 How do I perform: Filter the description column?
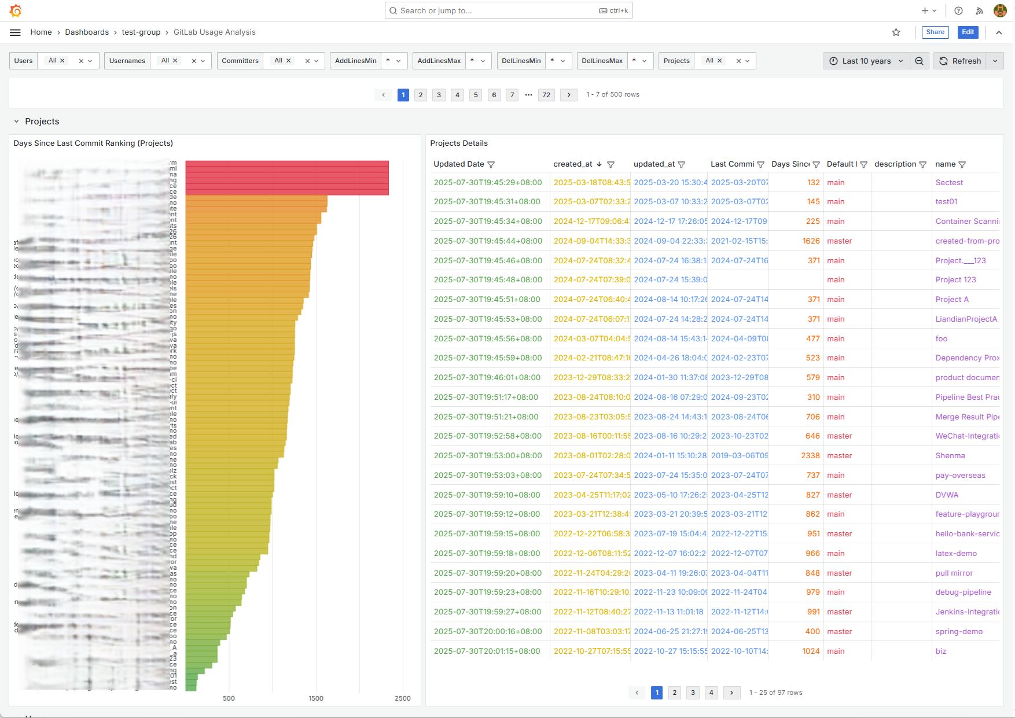click(x=922, y=164)
